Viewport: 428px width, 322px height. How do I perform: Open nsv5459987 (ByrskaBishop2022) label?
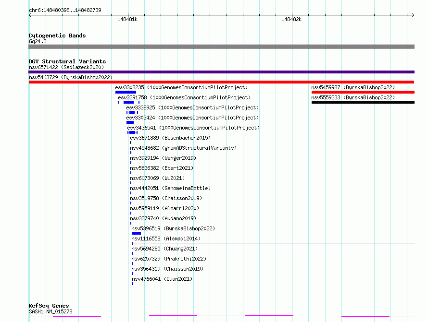[x=353, y=87]
